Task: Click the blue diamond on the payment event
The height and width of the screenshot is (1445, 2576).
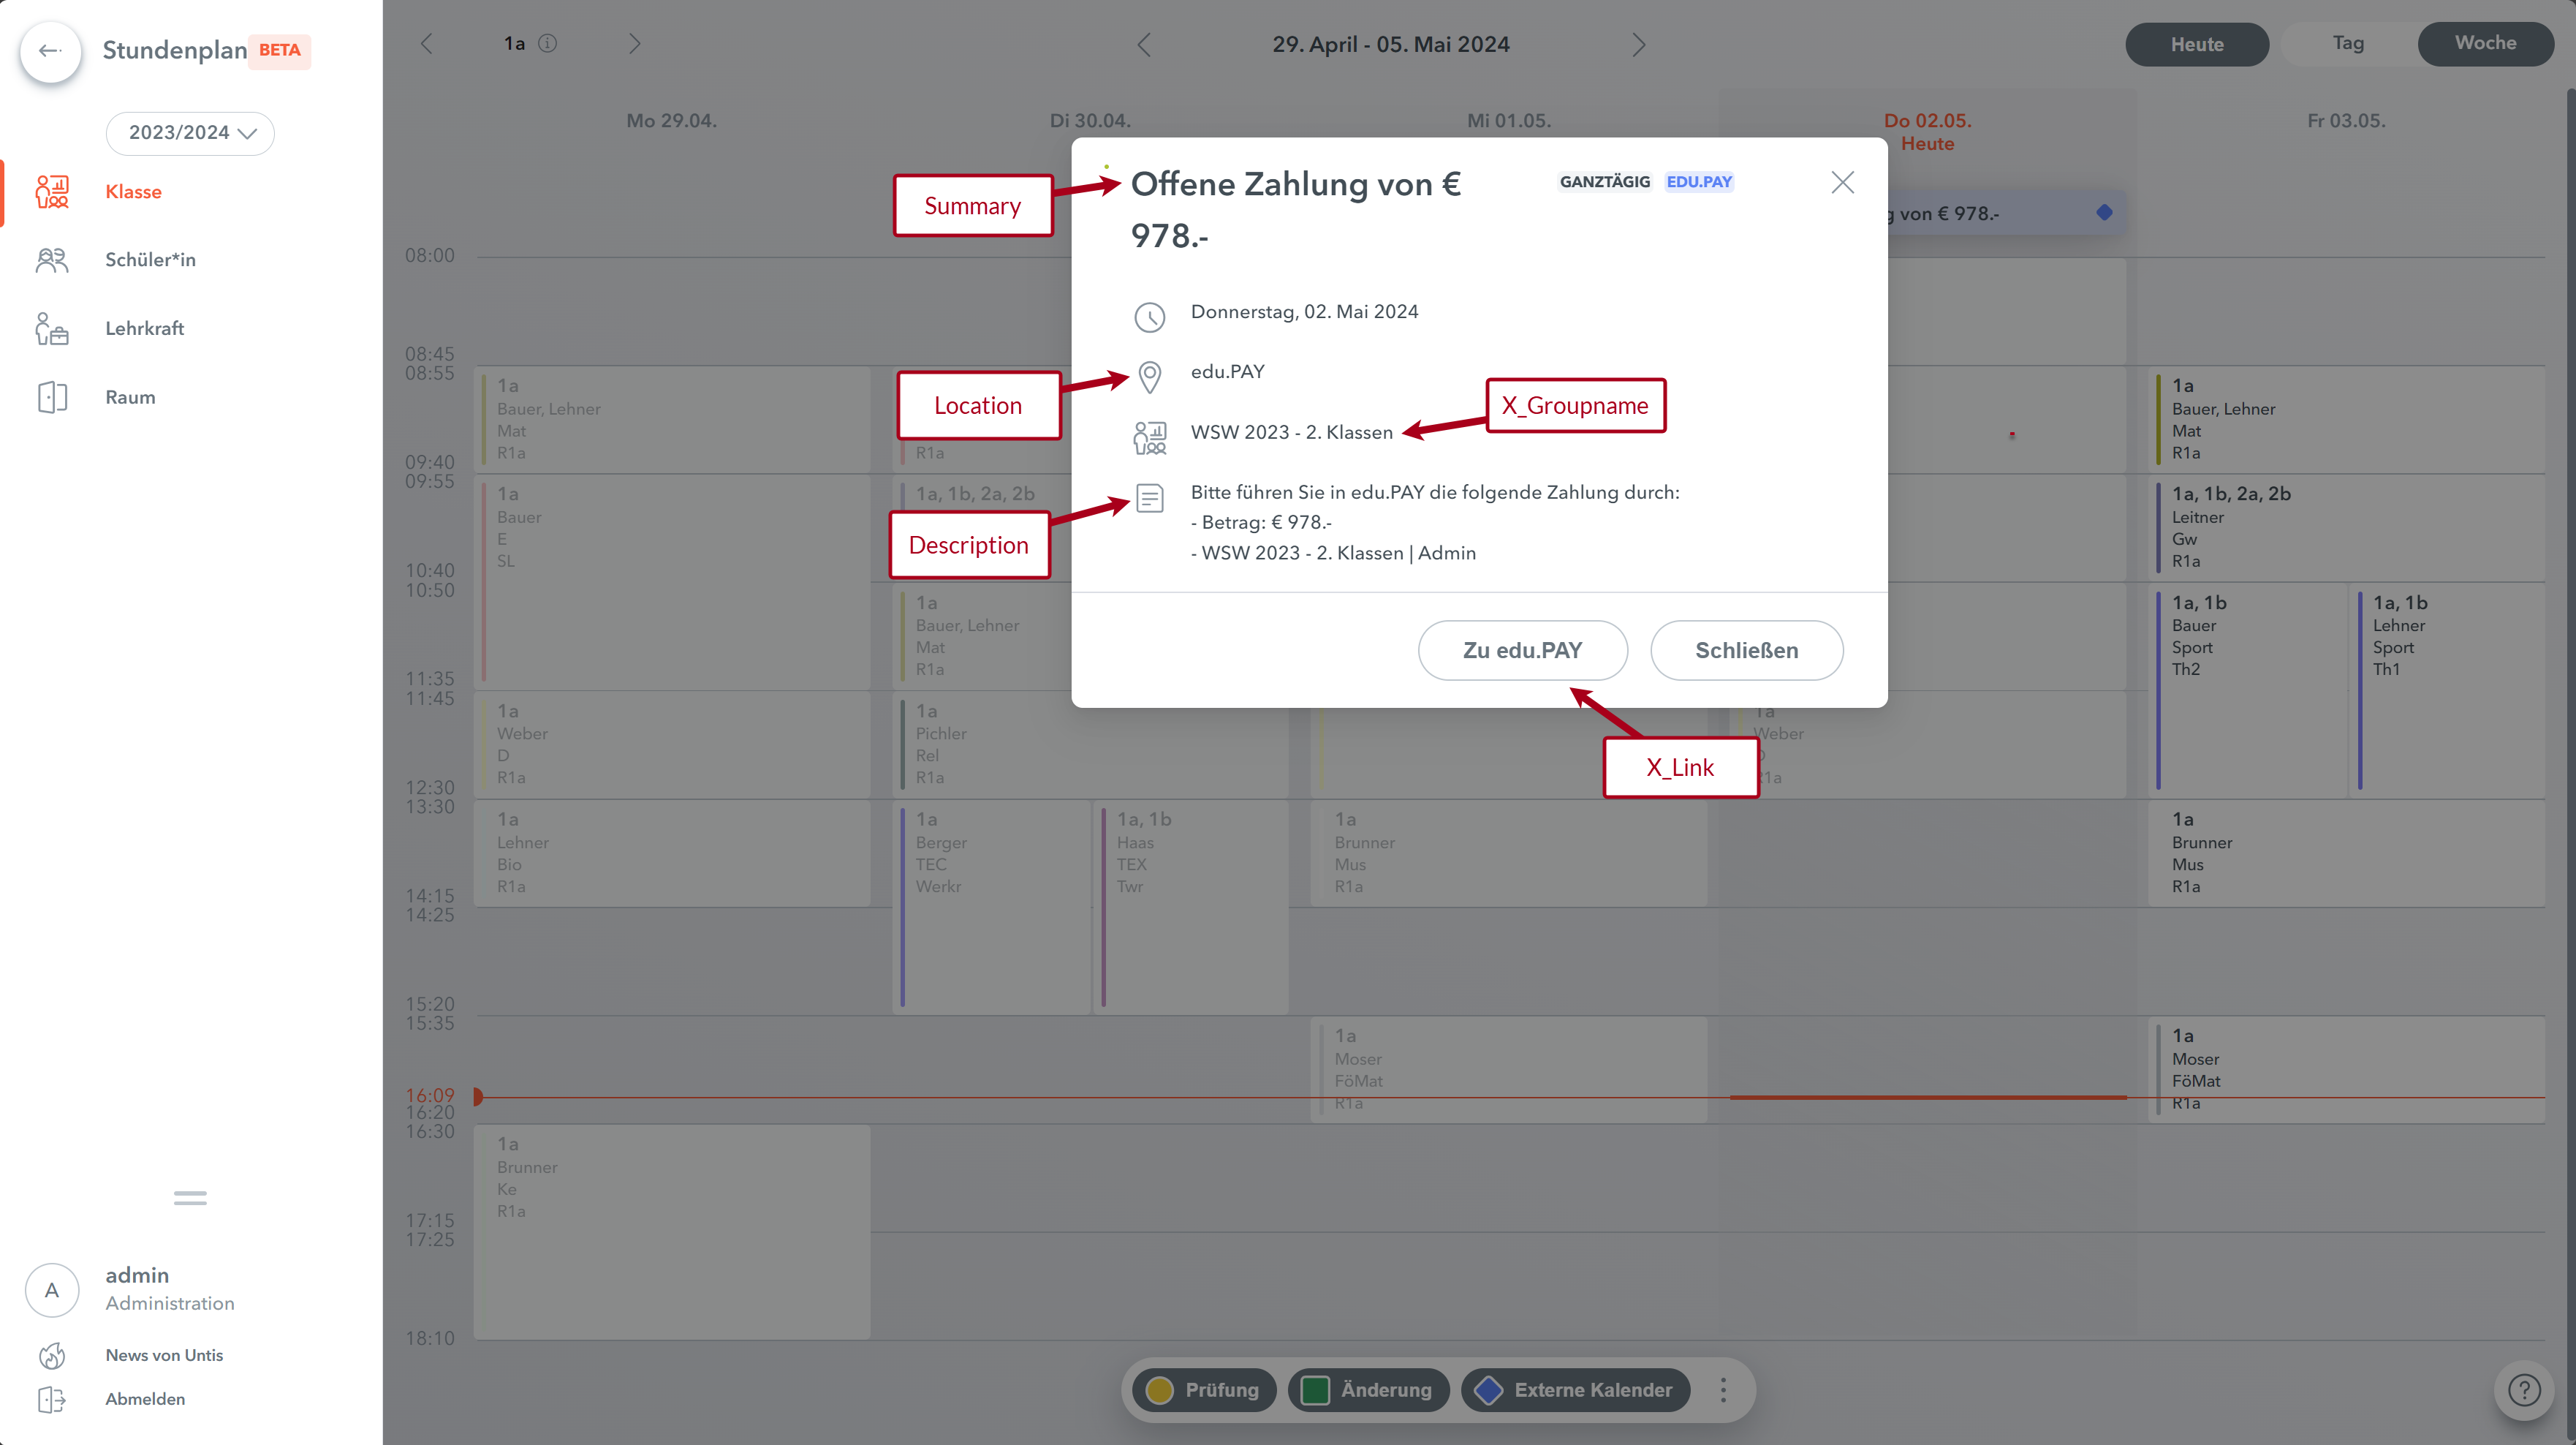Action: pos(2104,212)
